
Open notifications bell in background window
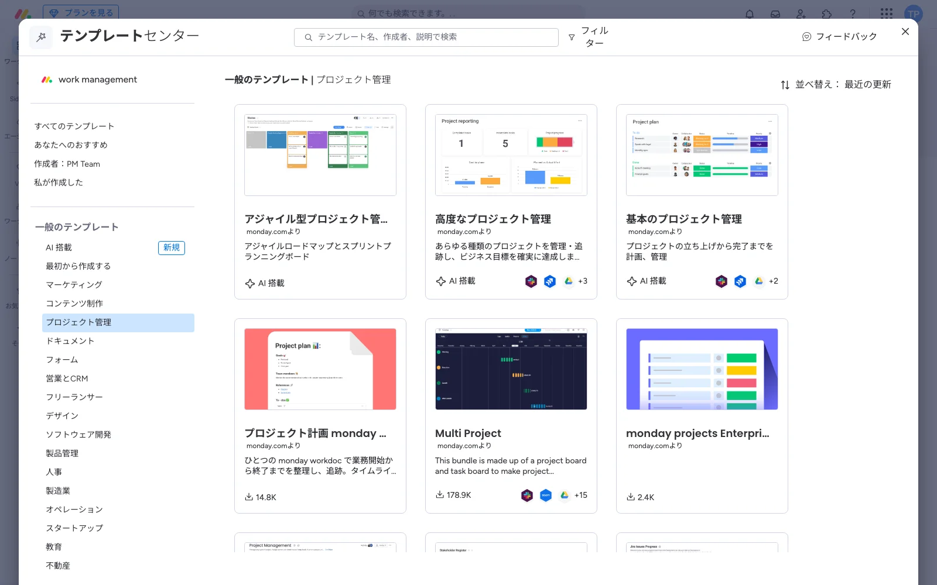750,14
